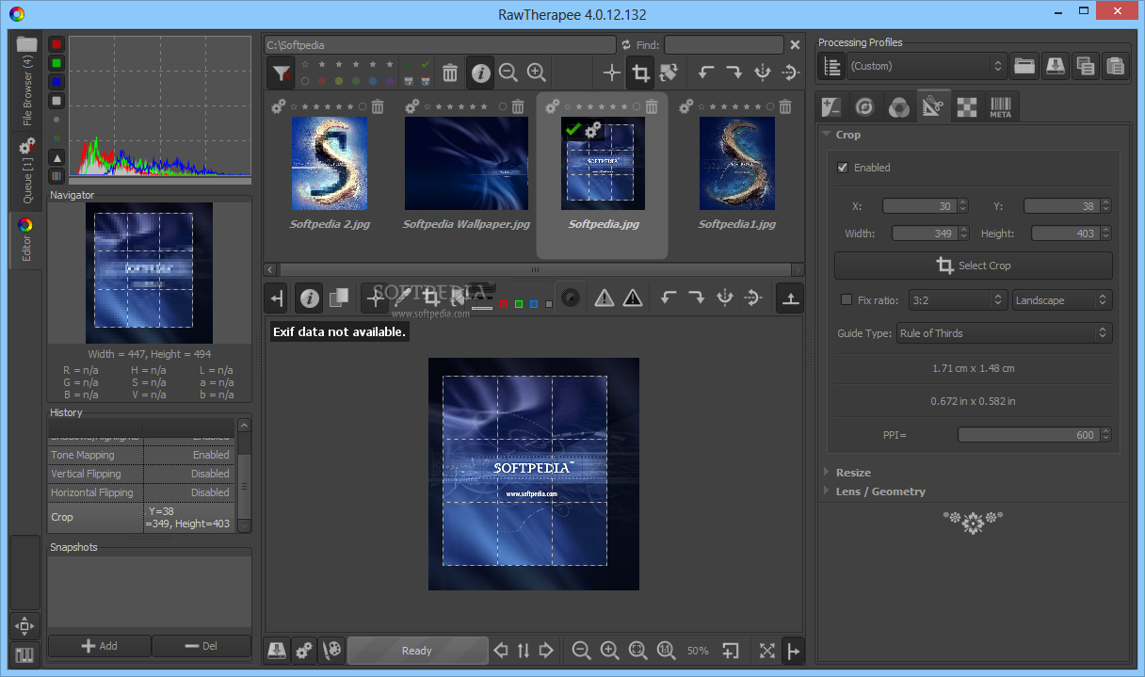Open the File Browser tab
Screen dimensions: 1145x677
coord(26,80)
